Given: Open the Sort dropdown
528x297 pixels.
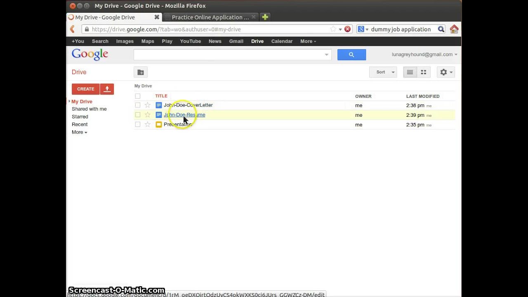Looking at the screenshot, I should click(x=383, y=72).
